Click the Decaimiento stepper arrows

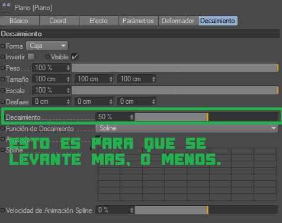pos(132,117)
